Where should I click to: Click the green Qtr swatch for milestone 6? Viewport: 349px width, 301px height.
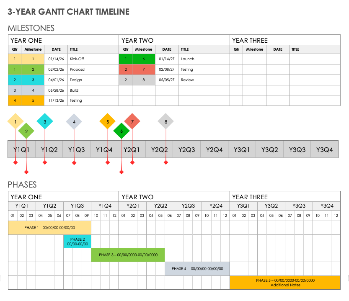(125, 59)
